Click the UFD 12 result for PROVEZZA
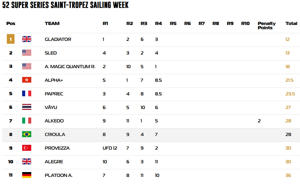The height and width of the screenshot is (184, 300). click(x=110, y=148)
